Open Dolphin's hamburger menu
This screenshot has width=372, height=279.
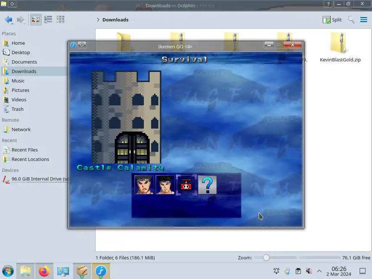coord(363,20)
